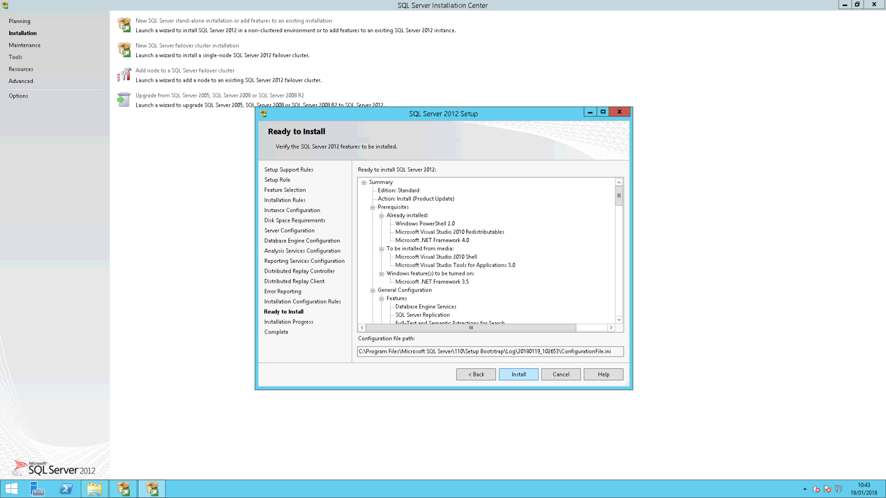
Task: Collapse the Features tree node
Action: click(381, 299)
